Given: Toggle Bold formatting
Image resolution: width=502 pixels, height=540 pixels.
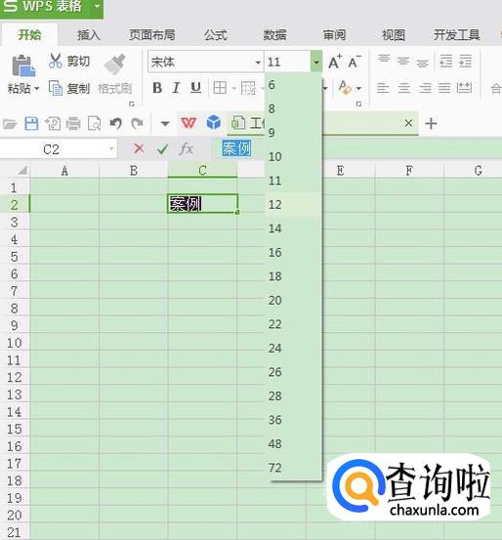Looking at the screenshot, I should [157, 88].
